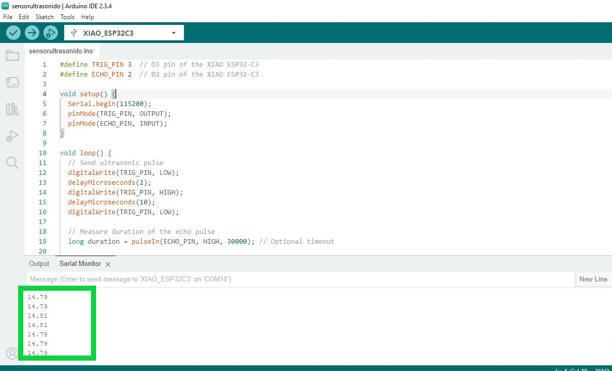Open the Library Manager books icon
Screen dimensions: 612x371
click(x=12, y=109)
